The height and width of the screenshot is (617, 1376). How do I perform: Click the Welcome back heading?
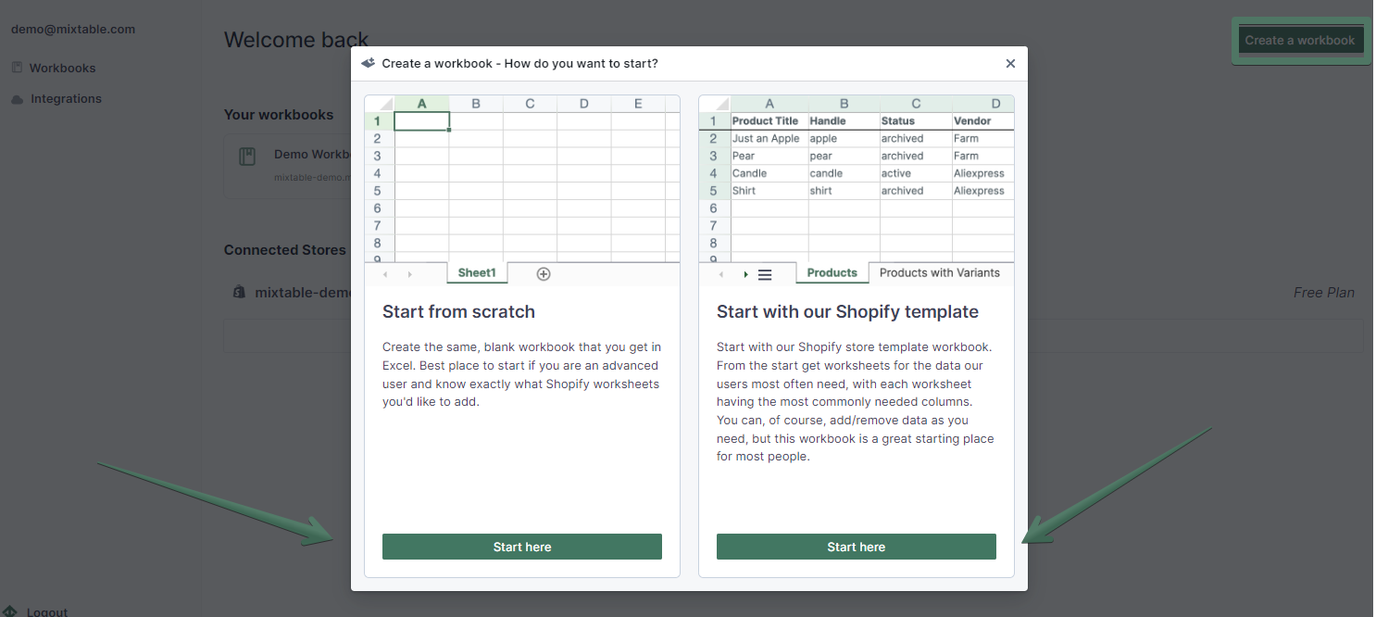296,40
